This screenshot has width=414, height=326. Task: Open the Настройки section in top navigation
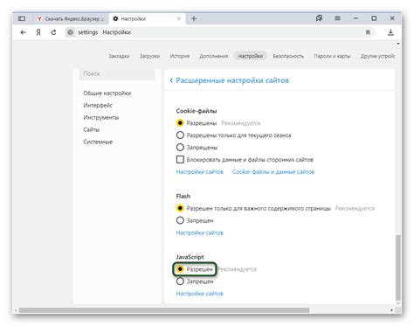coord(251,56)
